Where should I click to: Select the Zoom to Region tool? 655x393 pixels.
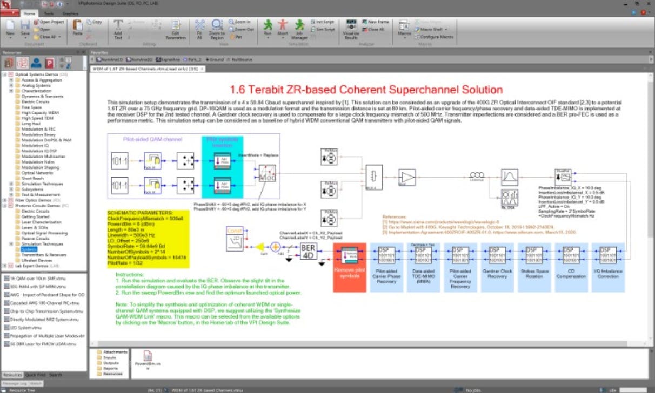pyautogui.click(x=217, y=28)
